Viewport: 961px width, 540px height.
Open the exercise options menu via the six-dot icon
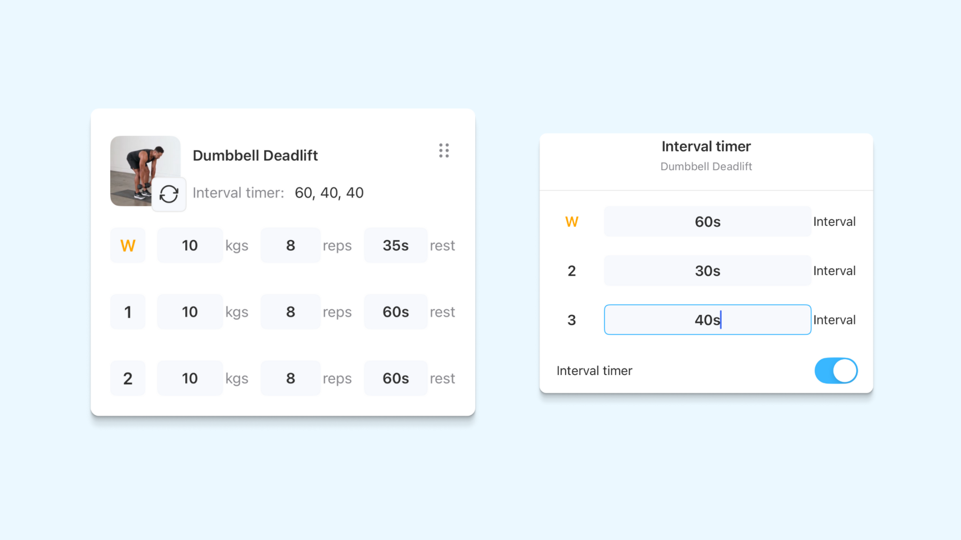coord(444,151)
